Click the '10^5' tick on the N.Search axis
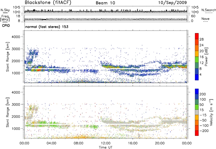216x149 pixels. tap(195, 8)
